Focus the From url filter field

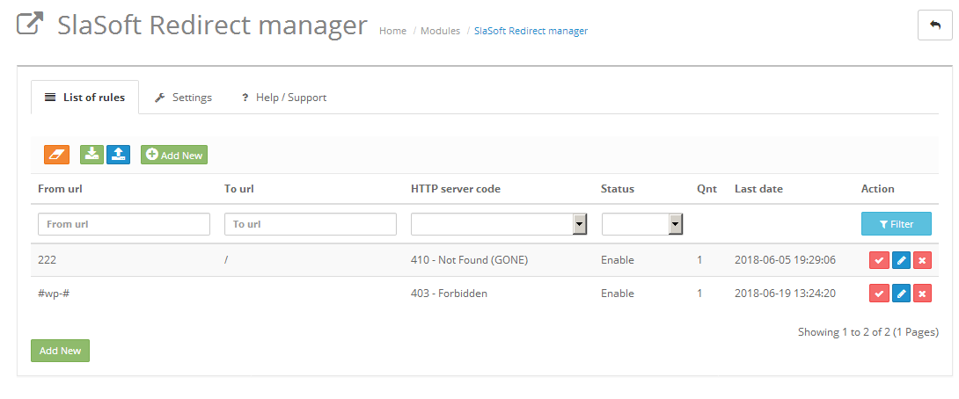coord(124,224)
